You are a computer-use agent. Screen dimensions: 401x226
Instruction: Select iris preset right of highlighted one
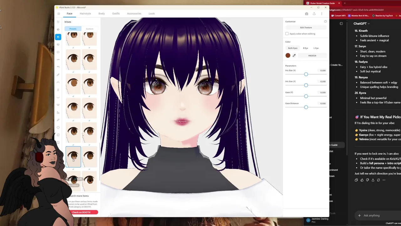tap(89, 157)
